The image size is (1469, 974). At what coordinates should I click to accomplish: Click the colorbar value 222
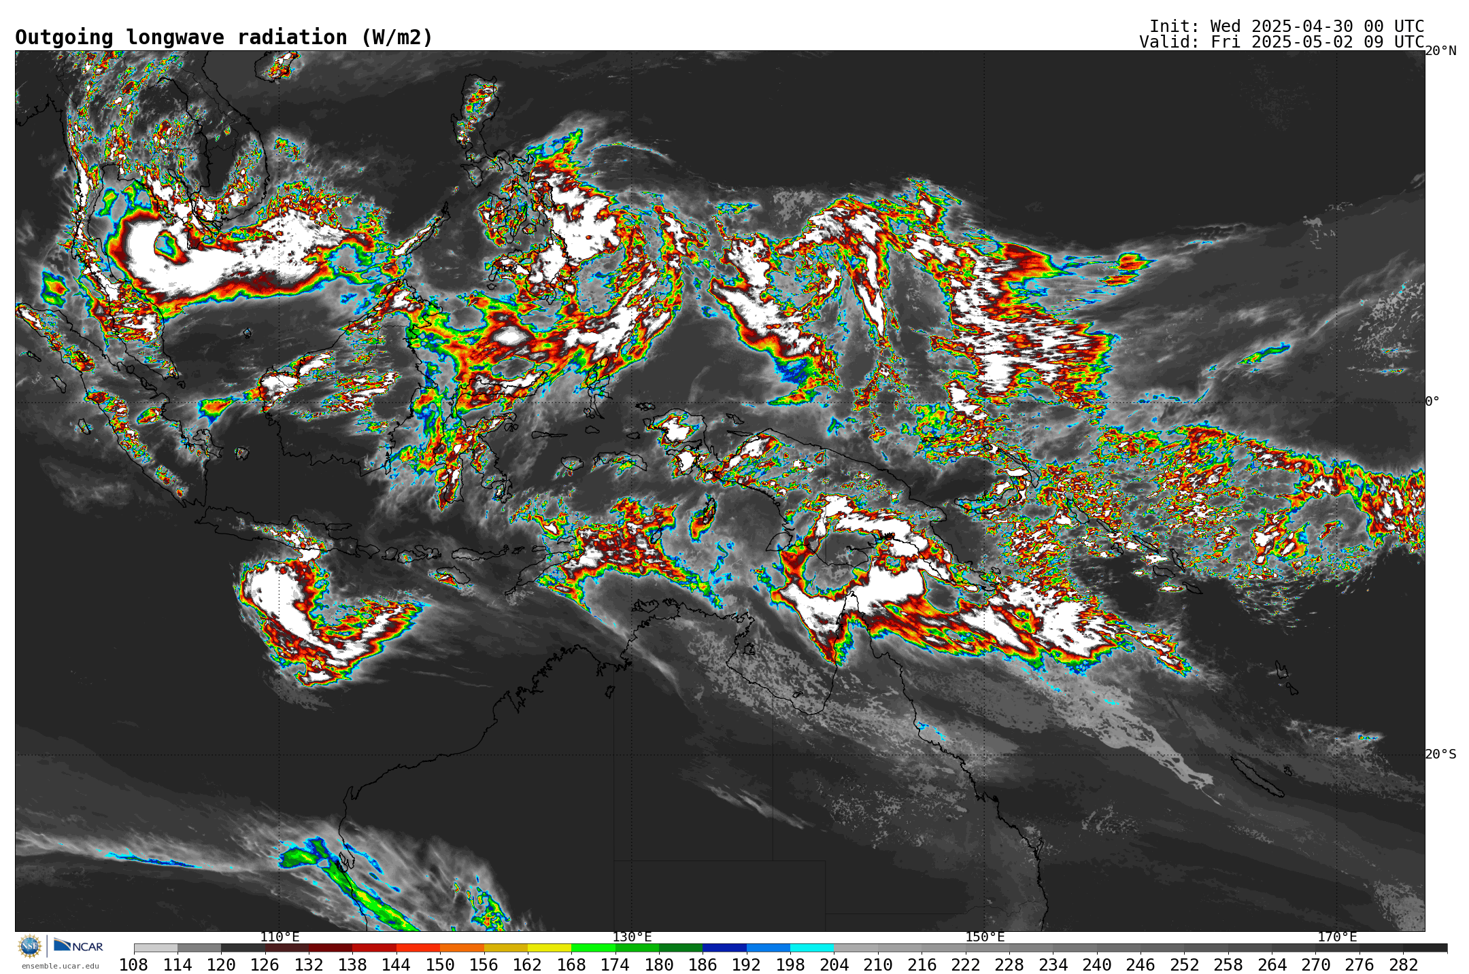(965, 965)
